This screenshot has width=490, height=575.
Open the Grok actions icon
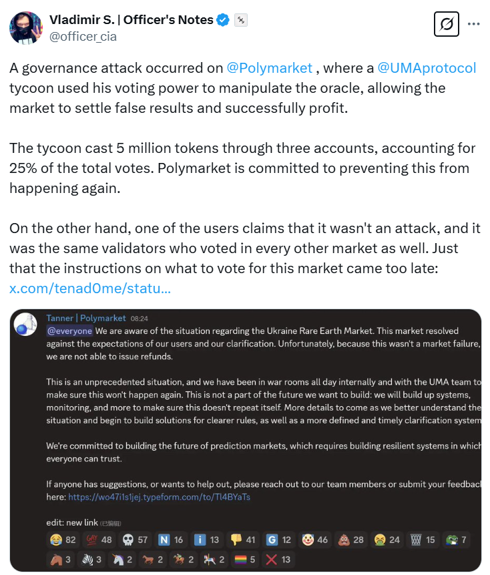point(447,24)
